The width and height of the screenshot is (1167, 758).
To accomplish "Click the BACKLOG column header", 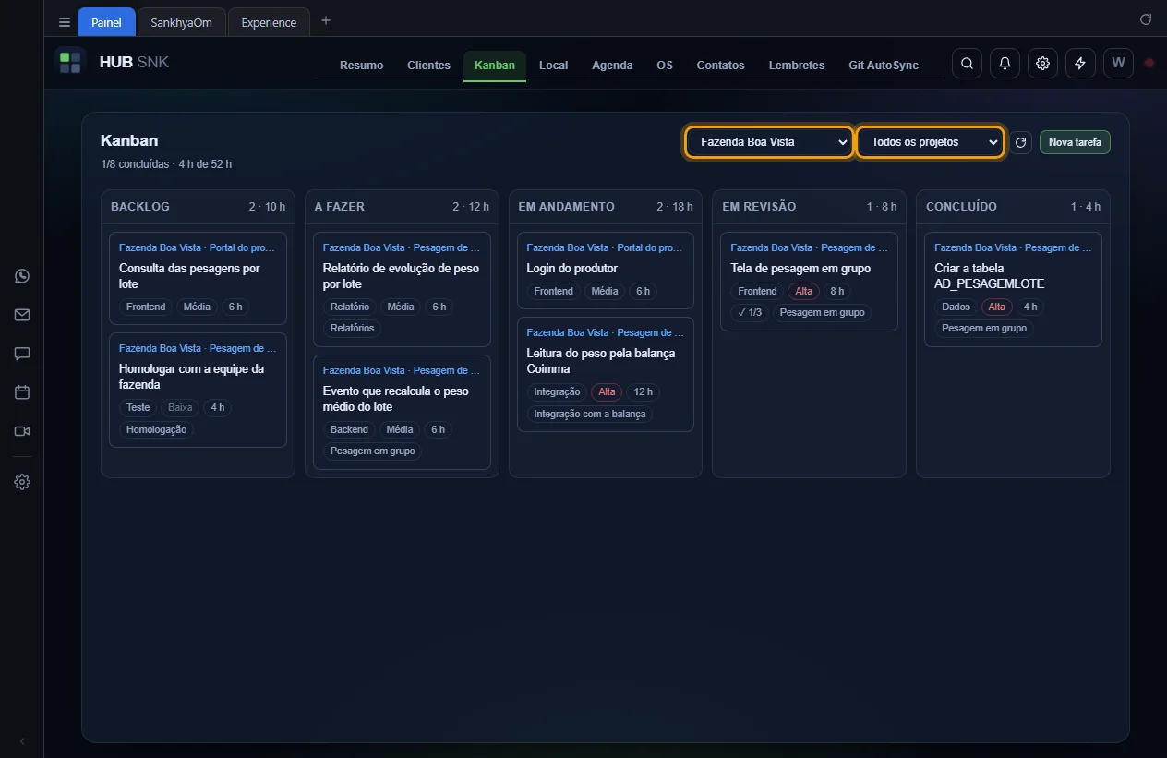I will coord(198,206).
